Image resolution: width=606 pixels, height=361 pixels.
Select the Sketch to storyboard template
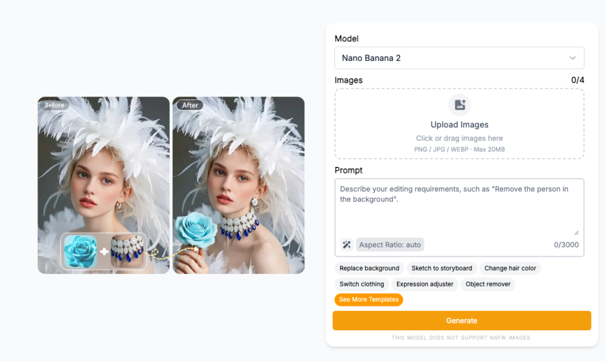pyautogui.click(x=441, y=268)
